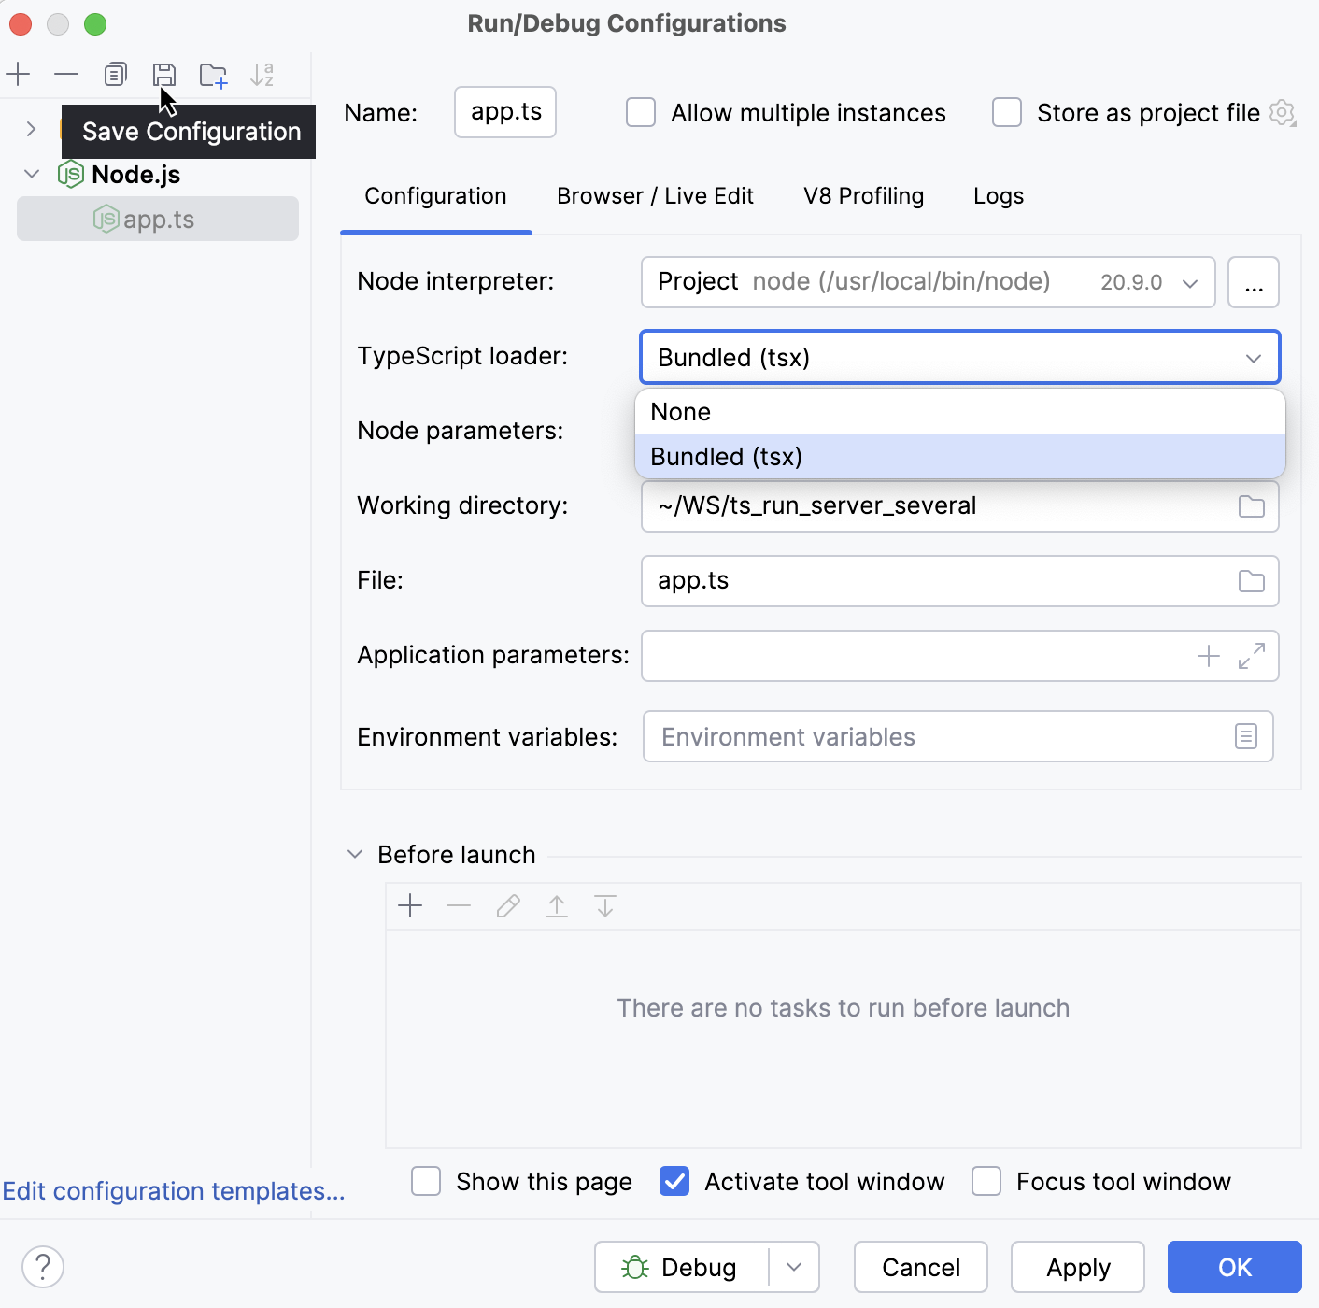The height and width of the screenshot is (1308, 1319).
Task: Collapse the Node.js tree node
Action: 32,174
